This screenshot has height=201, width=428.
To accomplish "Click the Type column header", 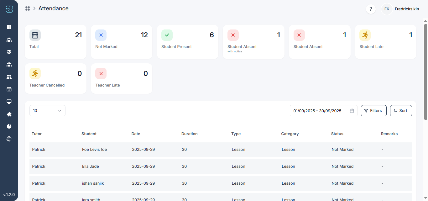I will [x=236, y=134].
